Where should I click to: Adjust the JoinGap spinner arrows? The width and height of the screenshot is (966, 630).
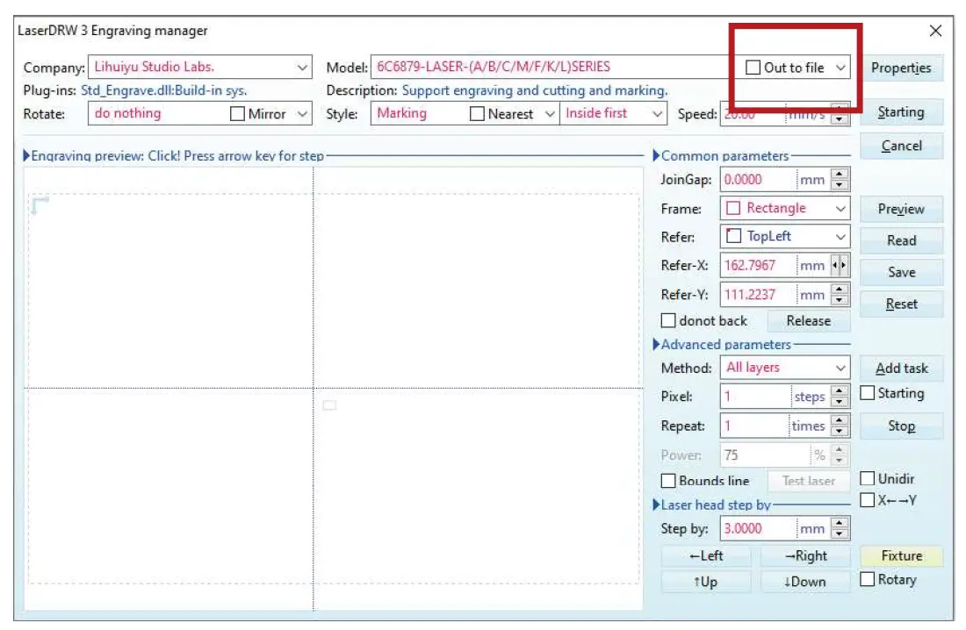point(839,180)
